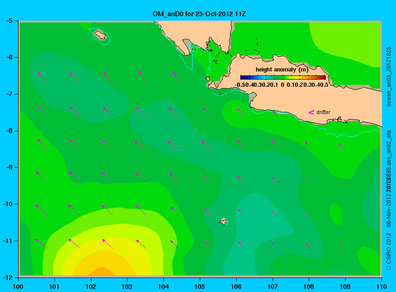
Task: Click the x-axis label "102"
Action: tap(90, 287)
